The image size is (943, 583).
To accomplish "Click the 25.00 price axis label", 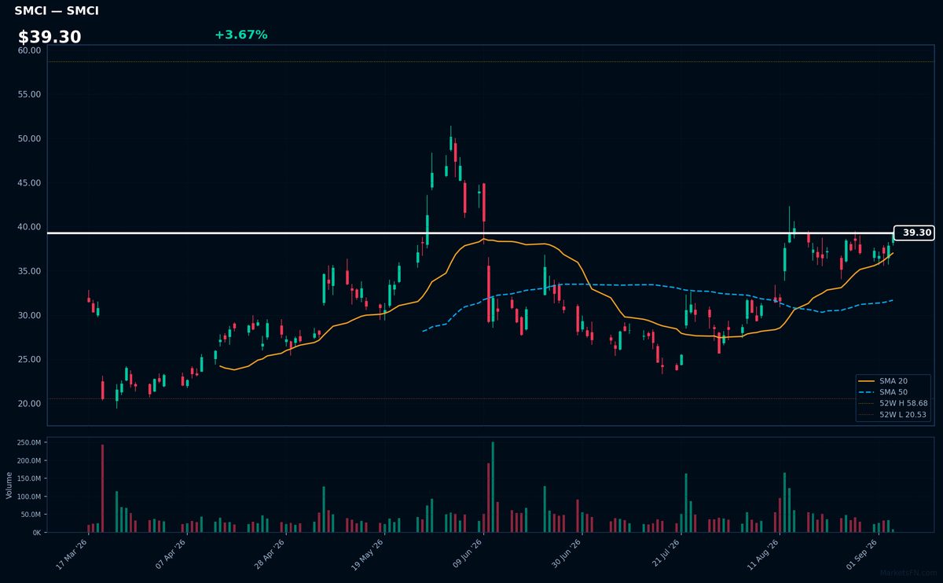I will point(29,360).
